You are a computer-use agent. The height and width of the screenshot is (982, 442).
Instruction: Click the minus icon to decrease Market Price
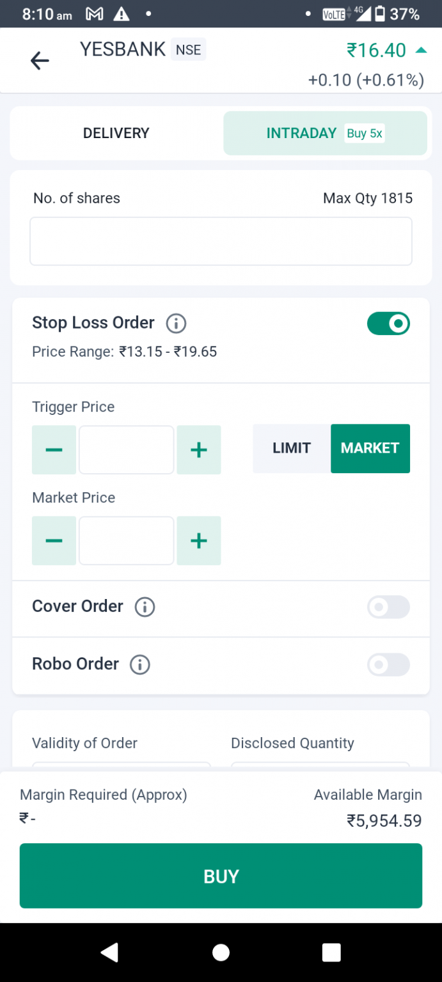(54, 540)
